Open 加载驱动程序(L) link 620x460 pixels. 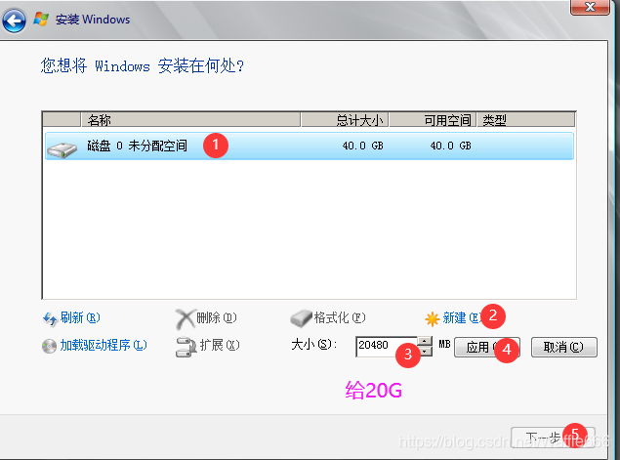103,346
